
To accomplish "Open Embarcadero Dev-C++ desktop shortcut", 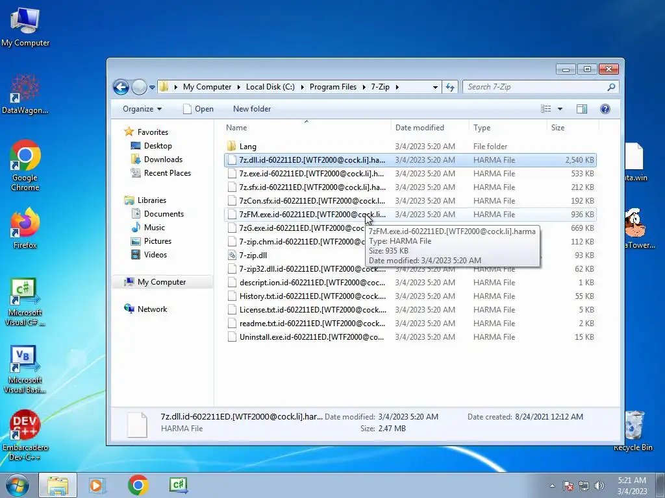I will pos(25,435).
